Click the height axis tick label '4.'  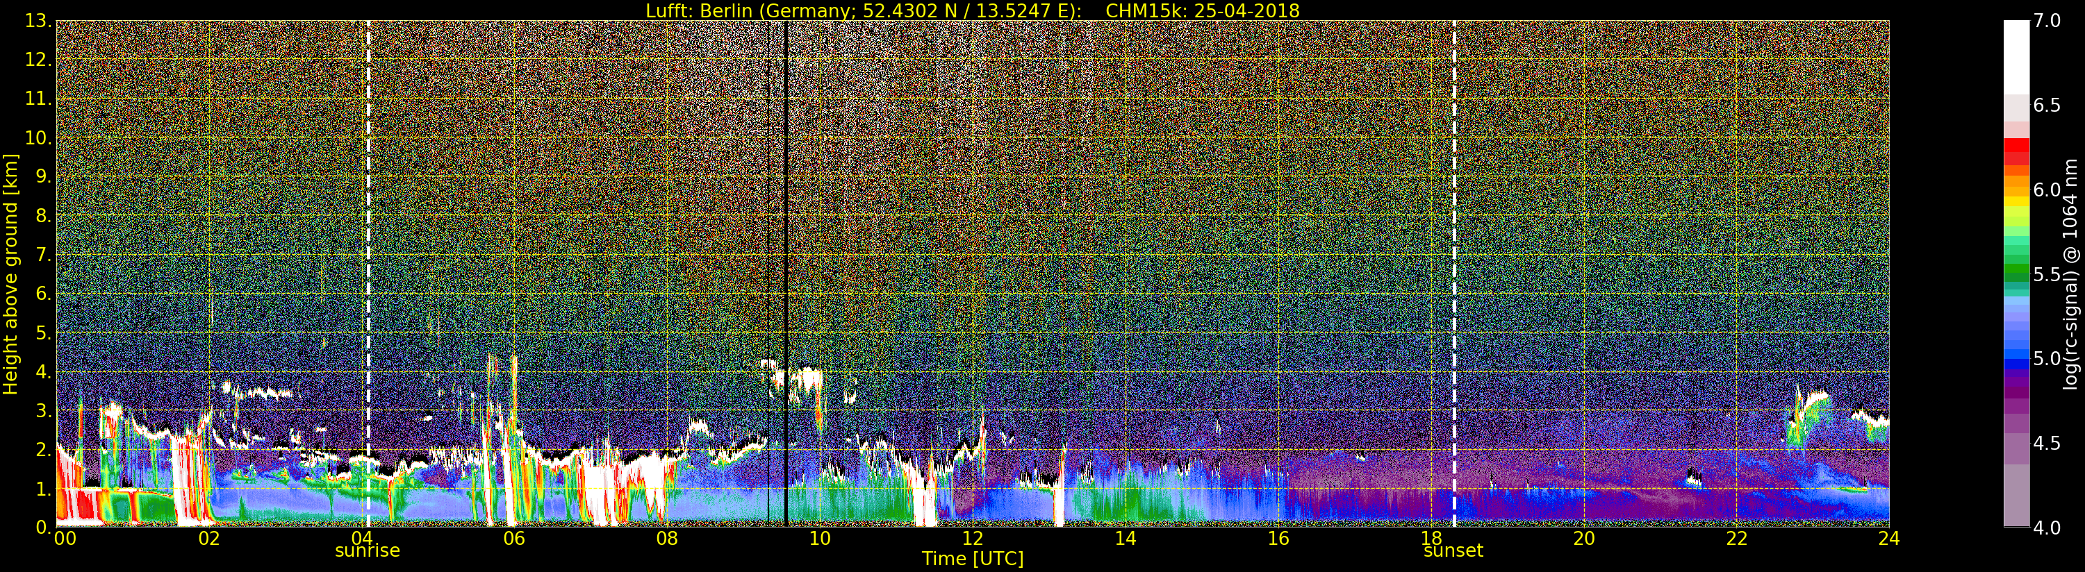click(42, 371)
